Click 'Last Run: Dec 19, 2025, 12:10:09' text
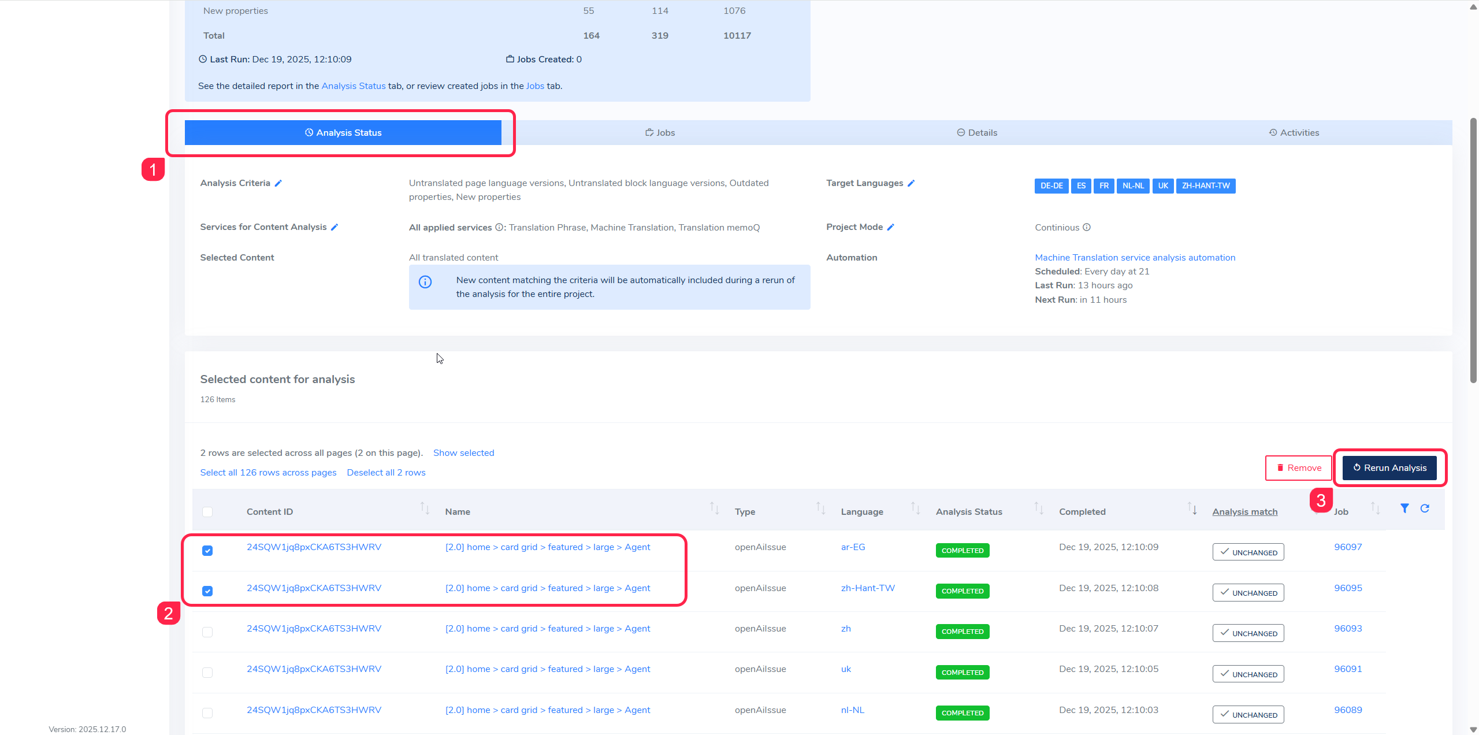This screenshot has width=1479, height=735. pyautogui.click(x=280, y=60)
